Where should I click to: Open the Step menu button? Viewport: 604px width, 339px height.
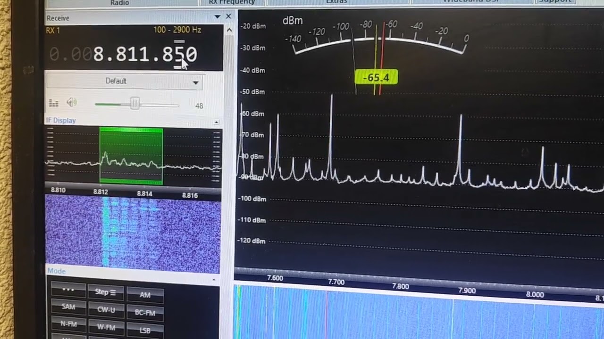point(106,292)
